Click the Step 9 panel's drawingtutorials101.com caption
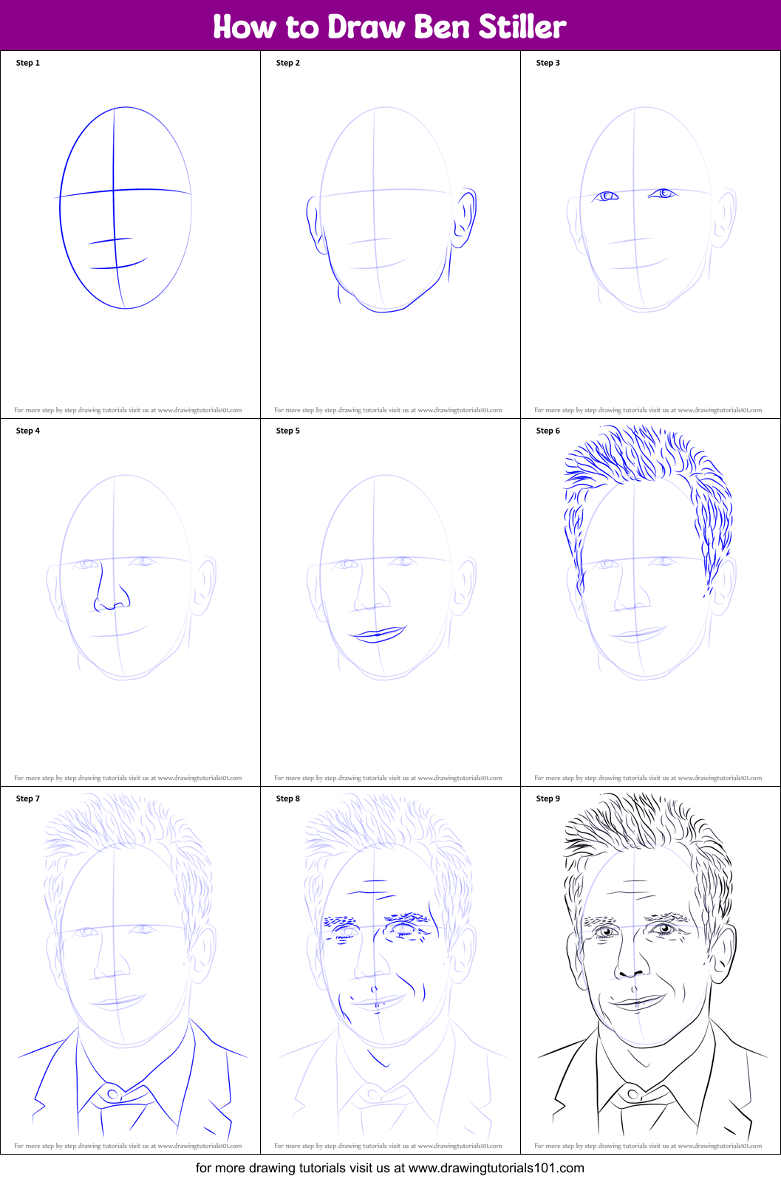 tap(648, 1146)
